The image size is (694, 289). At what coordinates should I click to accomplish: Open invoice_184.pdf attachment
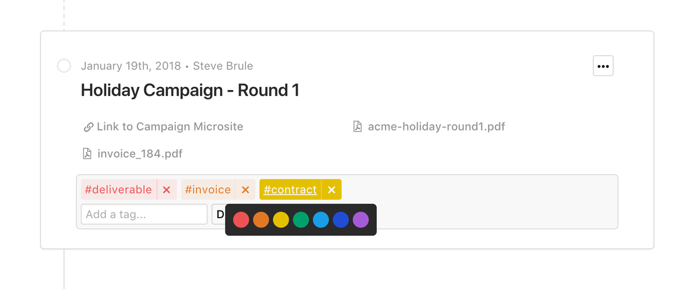(x=140, y=154)
